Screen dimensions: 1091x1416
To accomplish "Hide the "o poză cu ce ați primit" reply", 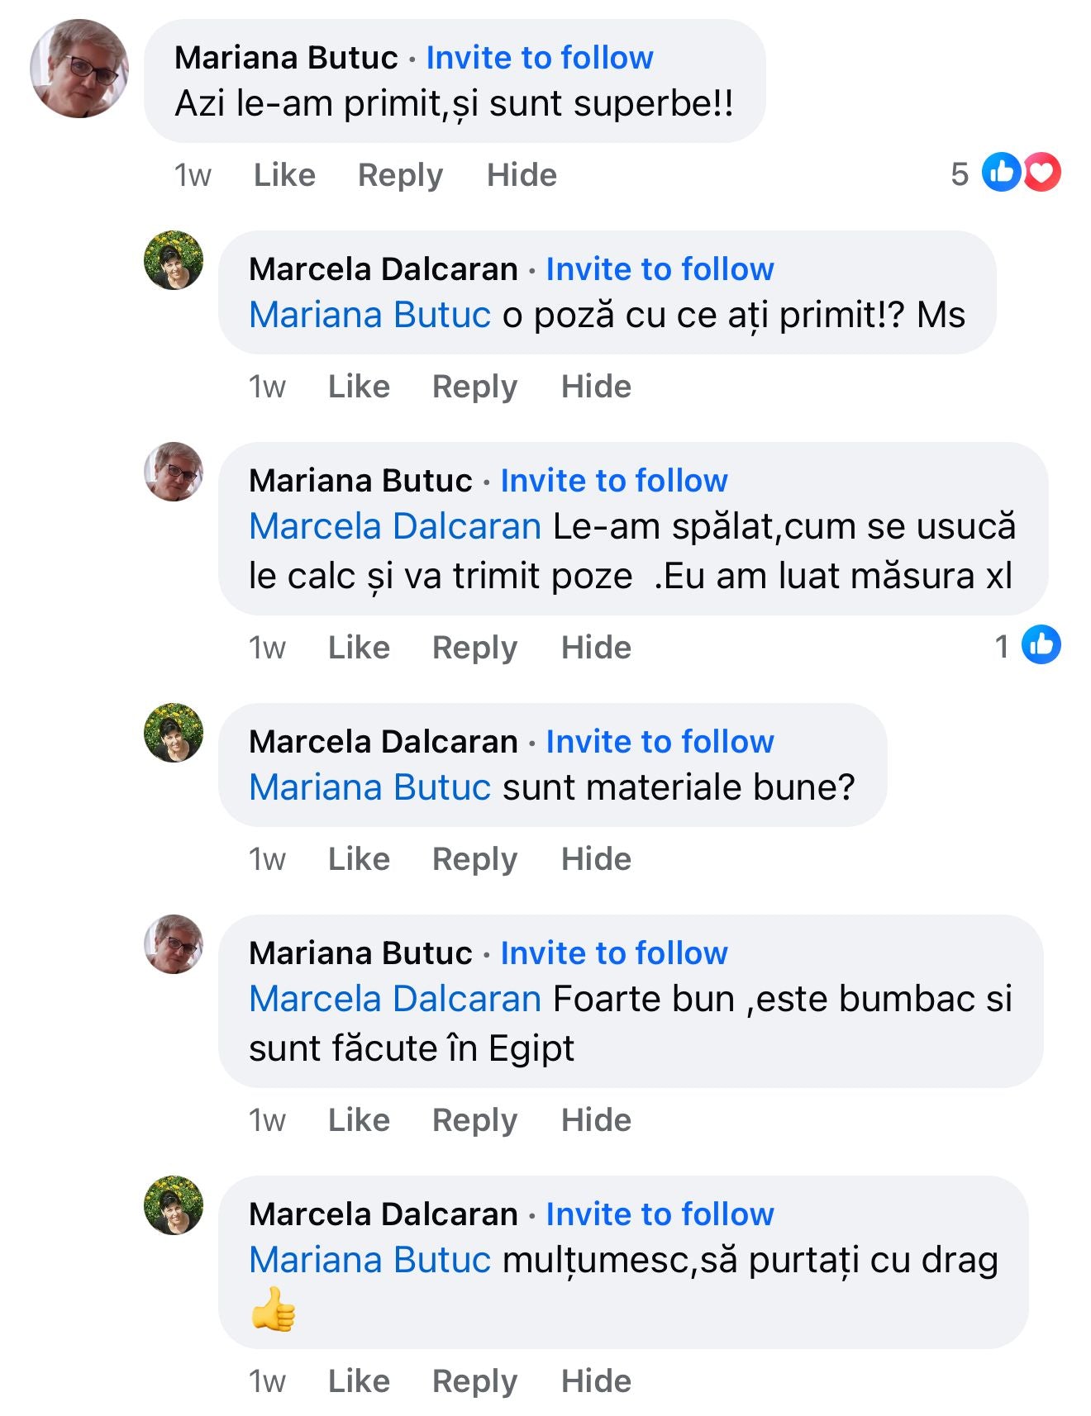I will click(x=596, y=387).
